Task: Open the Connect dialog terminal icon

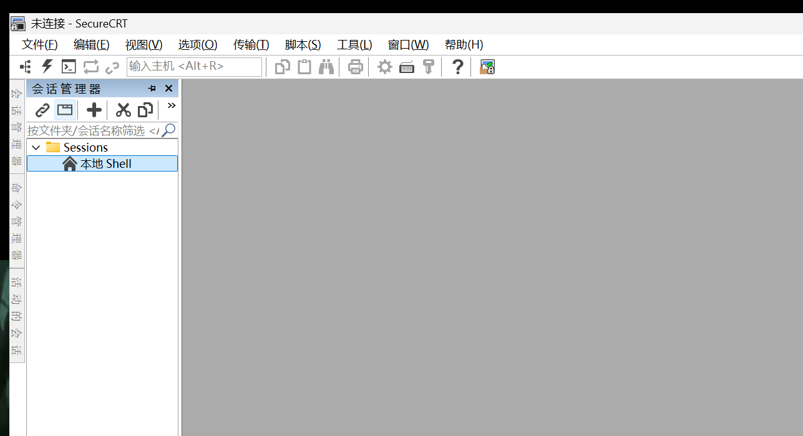Action: pyautogui.click(x=69, y=67)
